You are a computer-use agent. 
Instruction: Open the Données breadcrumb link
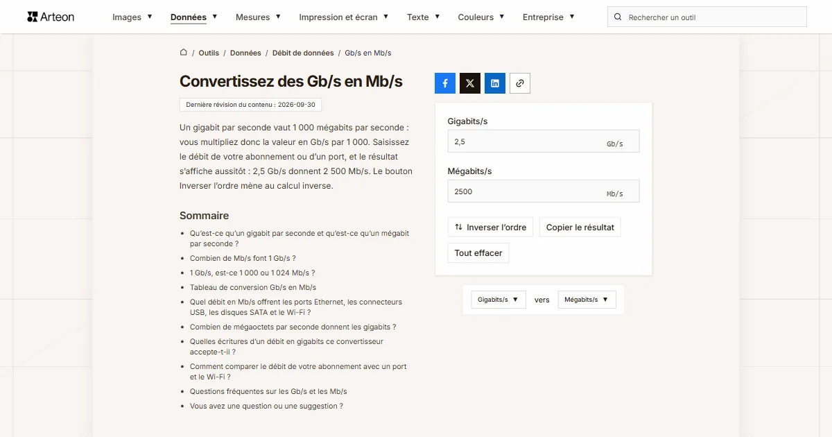click(245, 53)
